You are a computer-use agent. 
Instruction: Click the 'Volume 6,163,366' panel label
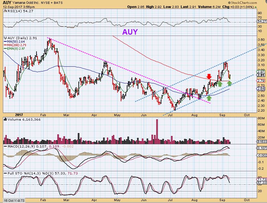24,119
